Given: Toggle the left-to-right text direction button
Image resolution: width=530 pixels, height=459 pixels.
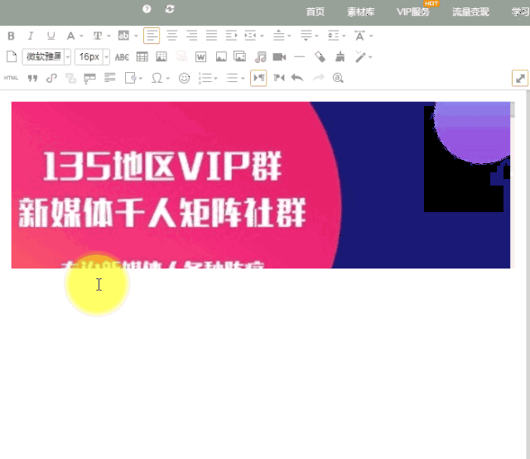Looking at the screenshot, I should coord(258,79).
